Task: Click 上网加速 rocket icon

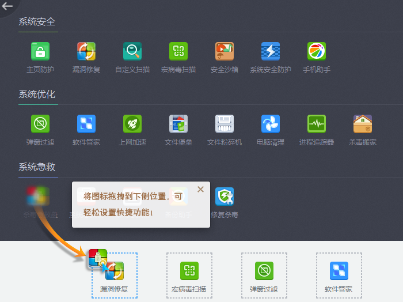Action: point(132,124)
